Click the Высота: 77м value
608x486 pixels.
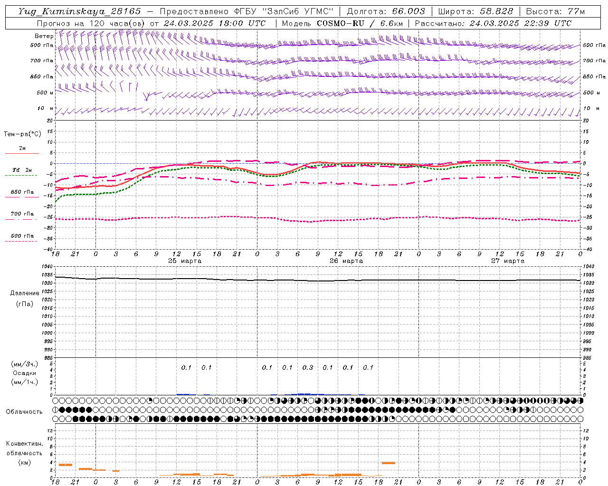click(x=555, y=11)
